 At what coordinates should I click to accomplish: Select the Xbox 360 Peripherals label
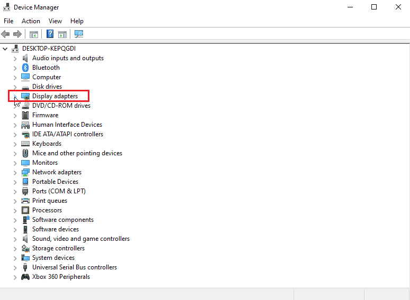(x=61, y=277)
